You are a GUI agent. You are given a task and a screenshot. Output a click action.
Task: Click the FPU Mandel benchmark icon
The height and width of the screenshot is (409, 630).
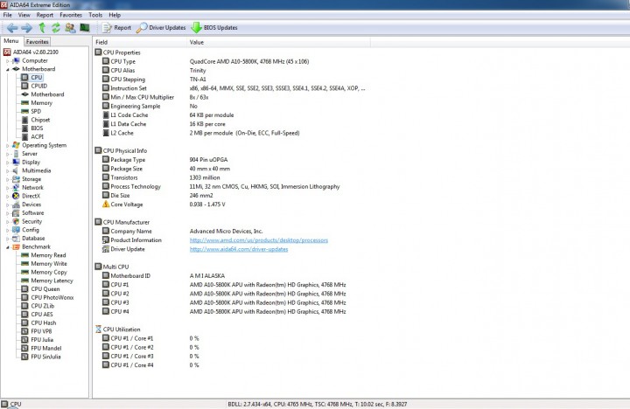(24, 348)
